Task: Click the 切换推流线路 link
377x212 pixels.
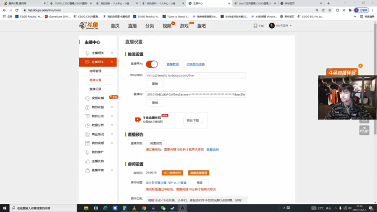Action: pyautogui.click(x=196, y=64)
